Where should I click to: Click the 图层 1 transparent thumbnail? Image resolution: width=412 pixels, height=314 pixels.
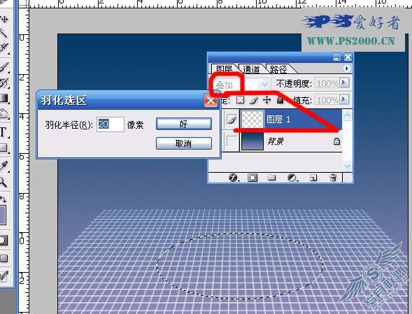point(253,120)
